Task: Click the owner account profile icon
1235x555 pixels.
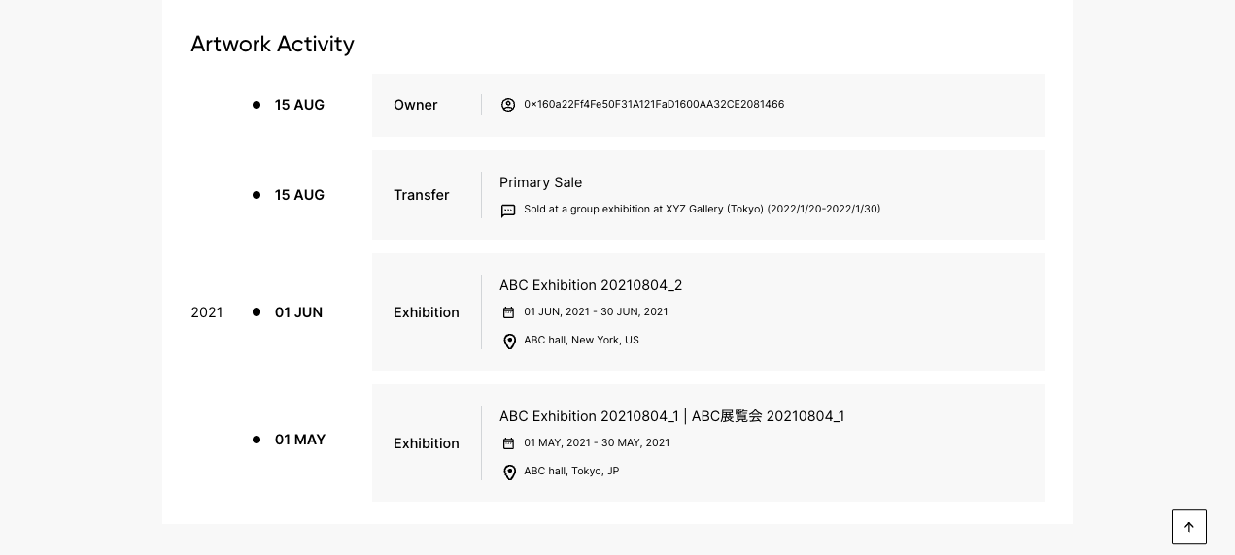Action: 508,105
